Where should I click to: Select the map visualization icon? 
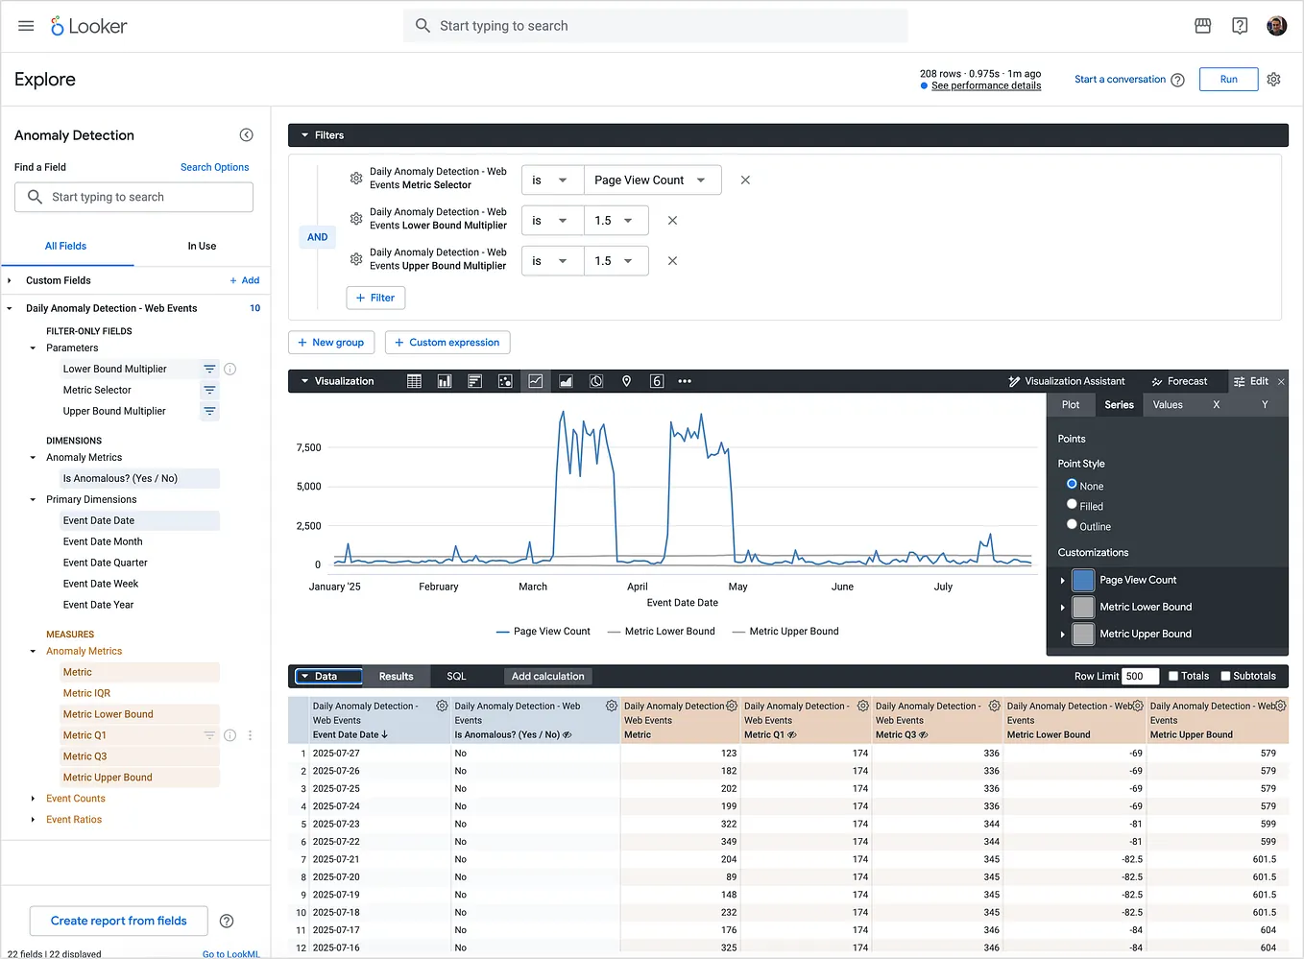626,380
